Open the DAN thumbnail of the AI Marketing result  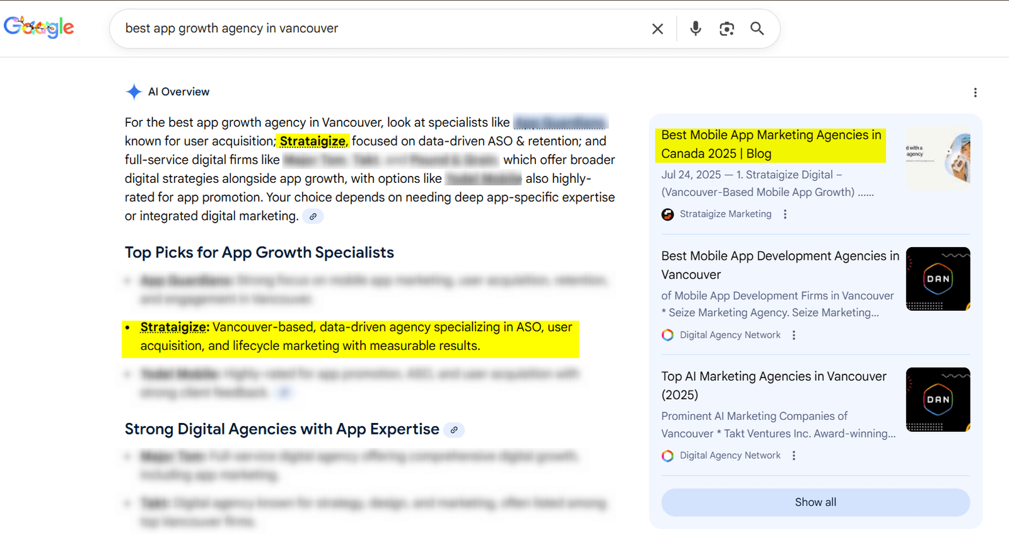[x=938, y=399]
